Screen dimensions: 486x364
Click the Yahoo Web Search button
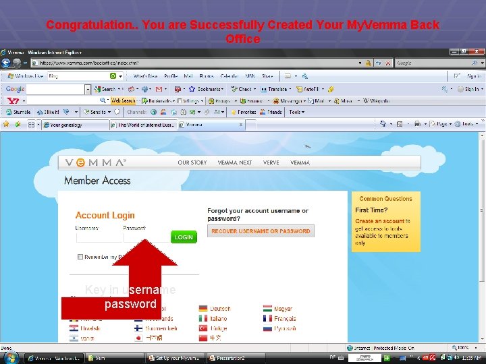point(124,100)
